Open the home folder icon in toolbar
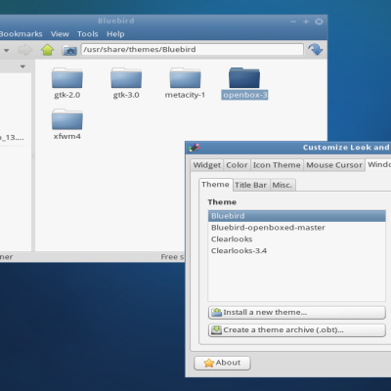 point(69,50)
